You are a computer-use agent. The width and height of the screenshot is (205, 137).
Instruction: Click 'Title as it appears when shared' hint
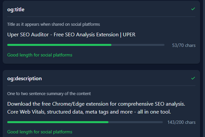pos(54,24)
